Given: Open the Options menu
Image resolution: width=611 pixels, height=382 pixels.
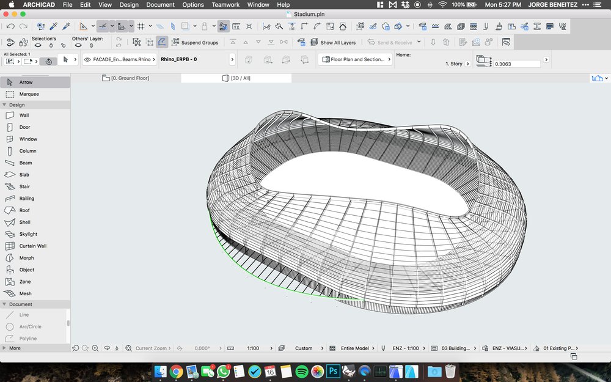Looking at the screenshot, I should (x=193, y=5).
